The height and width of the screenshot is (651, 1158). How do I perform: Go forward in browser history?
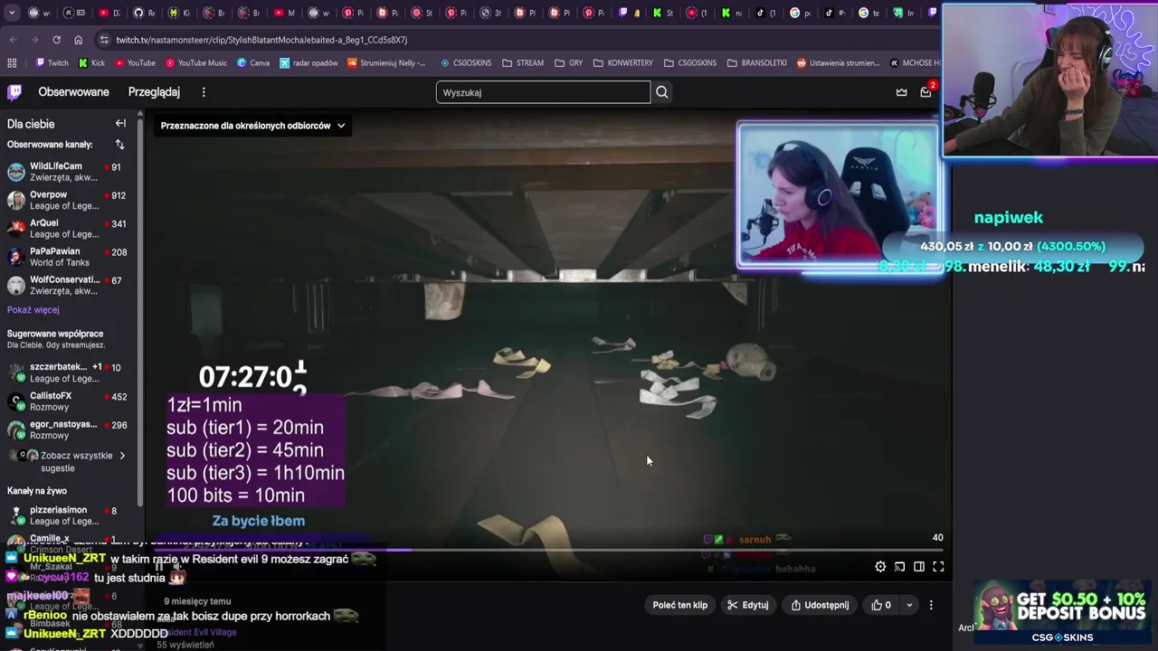pyautogui.click(x=34, y=40)
